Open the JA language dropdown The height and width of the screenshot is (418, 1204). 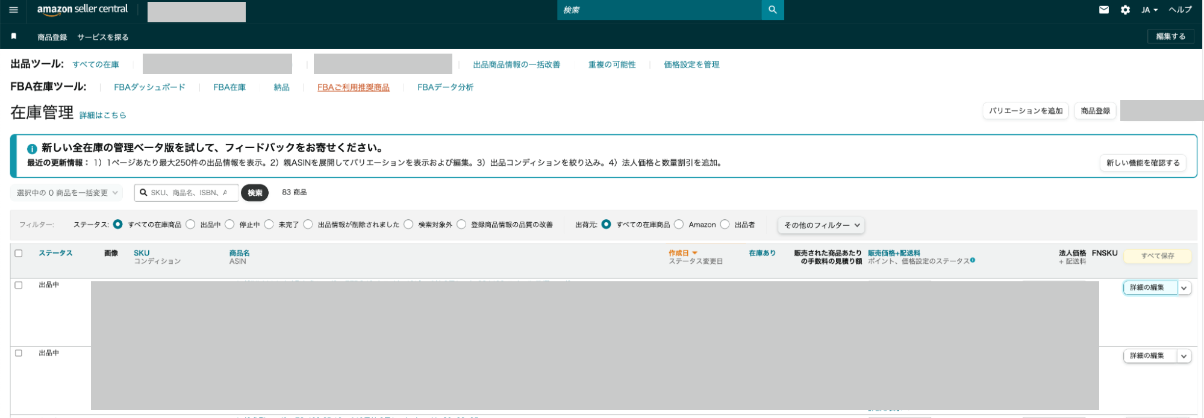pos(1149,10)
